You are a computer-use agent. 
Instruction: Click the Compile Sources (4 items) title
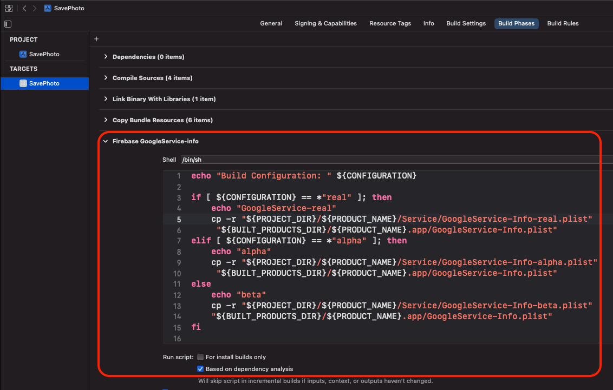(153, 78)
